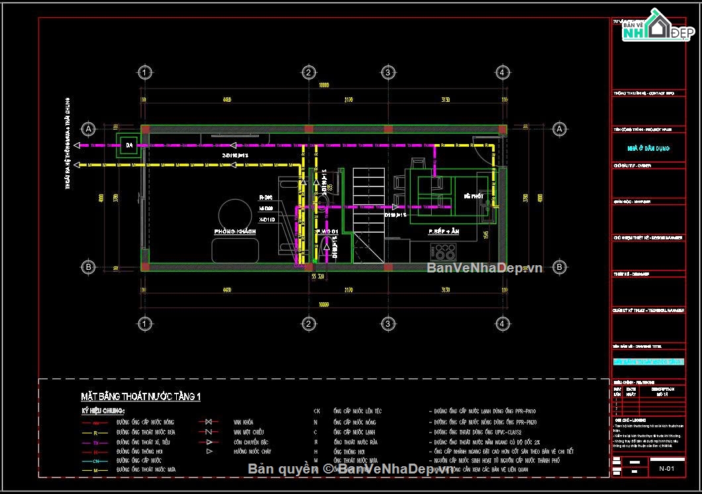Select the cyan CN line legend sample
The width and height of the screenshot is (702, 494).
(x=95, y=460)
